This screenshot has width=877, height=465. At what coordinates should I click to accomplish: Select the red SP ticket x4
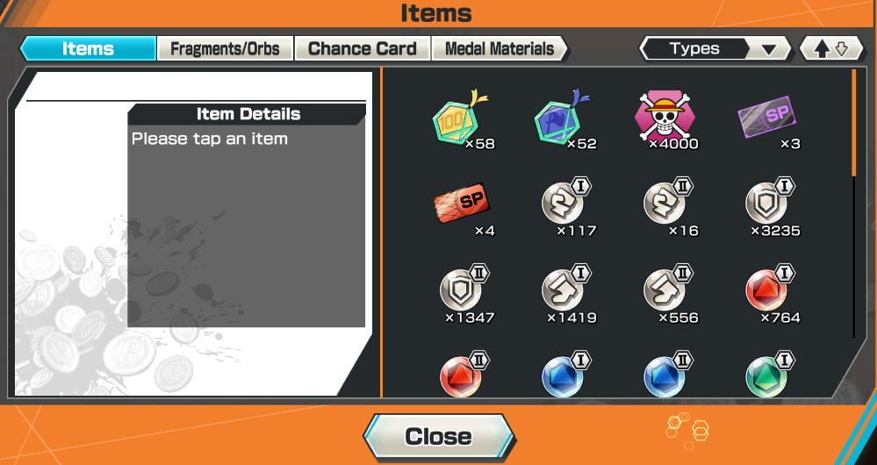[x=463, y=207]
